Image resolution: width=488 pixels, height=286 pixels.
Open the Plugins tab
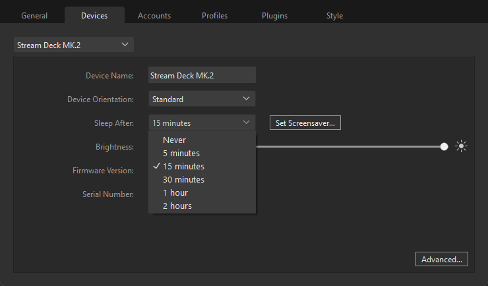click(x=274, y=16)
